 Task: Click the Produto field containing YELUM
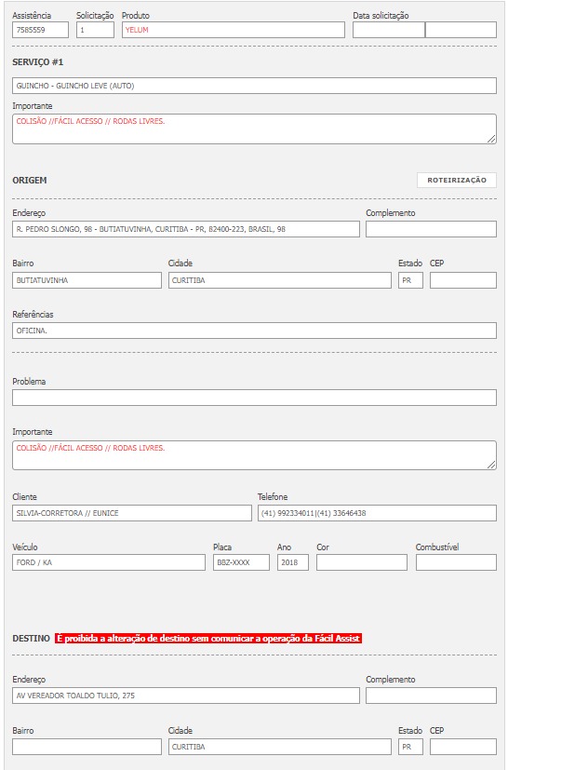coord(233,30)
